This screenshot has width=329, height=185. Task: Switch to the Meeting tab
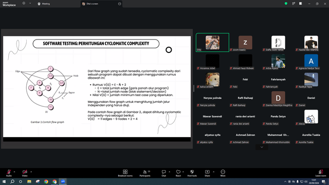pyautogui.click(x=44, y=4)
